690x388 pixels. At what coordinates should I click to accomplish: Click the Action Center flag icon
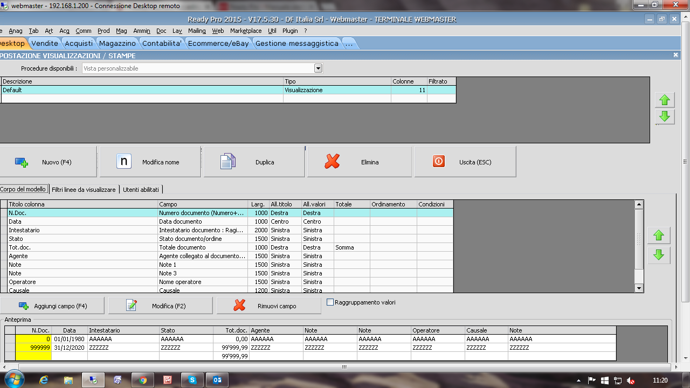[x=591, y=380]
